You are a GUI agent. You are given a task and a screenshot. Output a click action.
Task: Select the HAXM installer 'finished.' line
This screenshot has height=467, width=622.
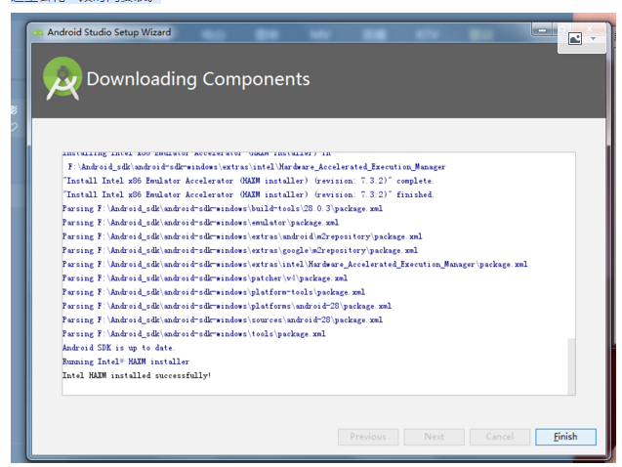tap(248, 194)
